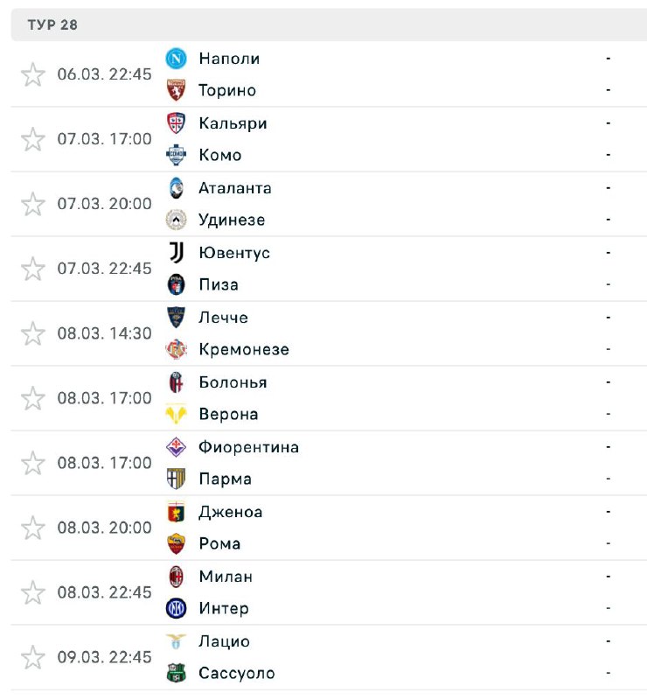
Task: Star the Ювентус vs Пиза match
Action: [x=32, y=269]
